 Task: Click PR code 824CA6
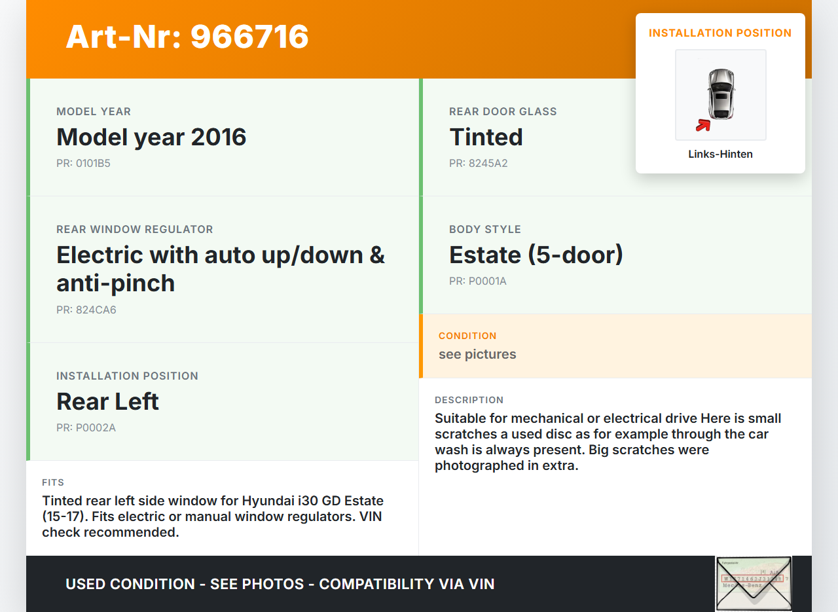pos(86,310)
